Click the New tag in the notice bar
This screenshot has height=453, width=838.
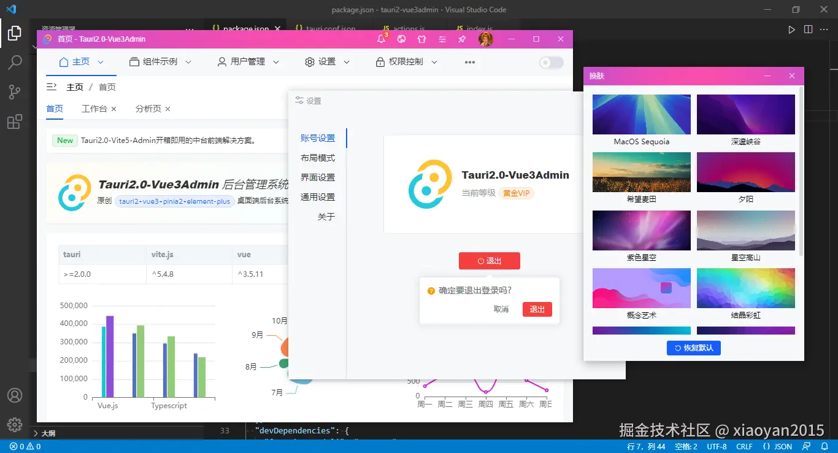coord(65,140)
